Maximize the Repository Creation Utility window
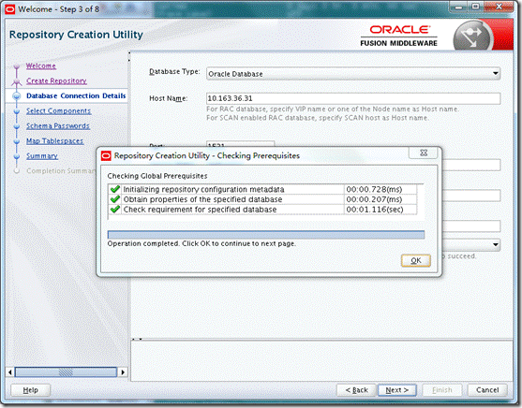The height and width of the screenshot is (408, 522). (476, 7)
